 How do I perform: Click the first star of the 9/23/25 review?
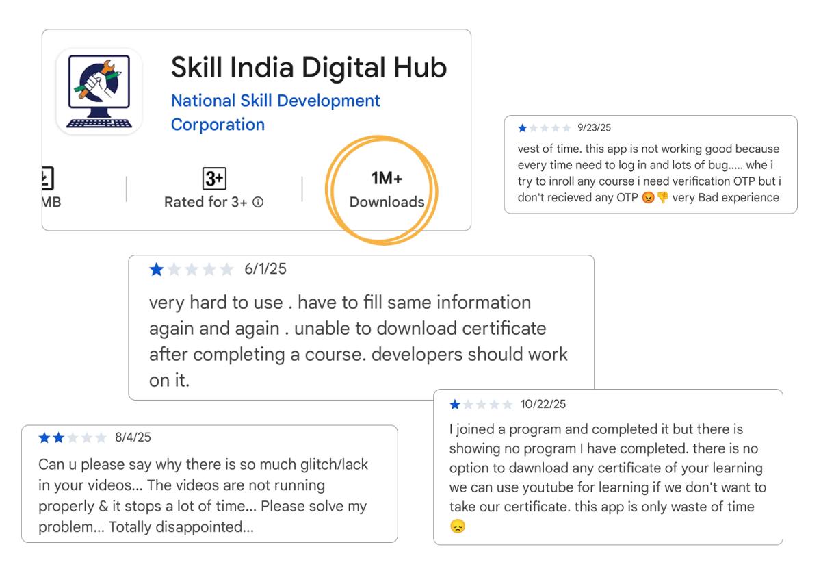pos(523,128)
